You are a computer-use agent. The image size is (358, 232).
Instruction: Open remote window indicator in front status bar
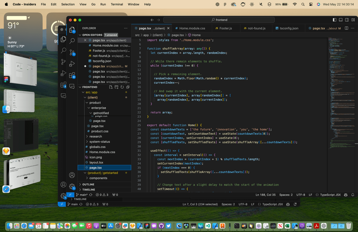(x=70, y=195)
